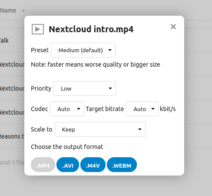Click the Name column header
This screenshot has width=212, height=196.
click(8, 10)
